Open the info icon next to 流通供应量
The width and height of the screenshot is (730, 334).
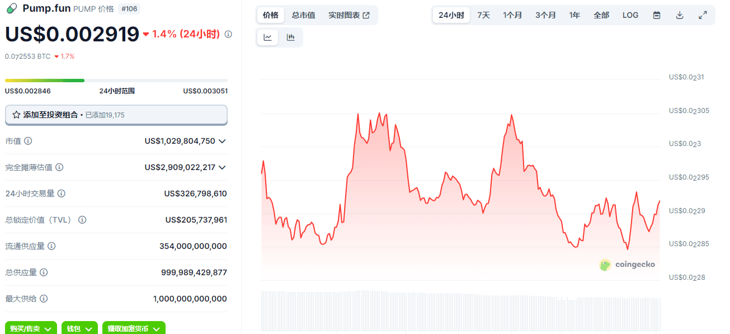(51, 246)
